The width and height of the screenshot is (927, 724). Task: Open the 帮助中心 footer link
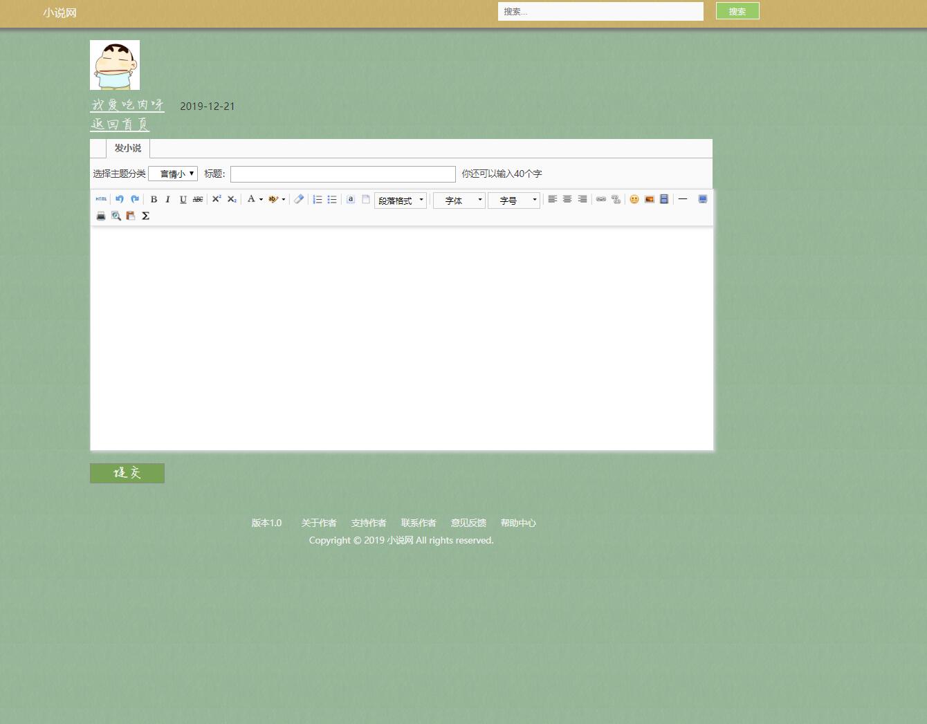tap(518, 523)
